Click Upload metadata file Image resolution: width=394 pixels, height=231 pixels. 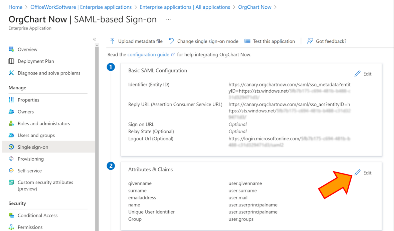(x=136, y=41)
